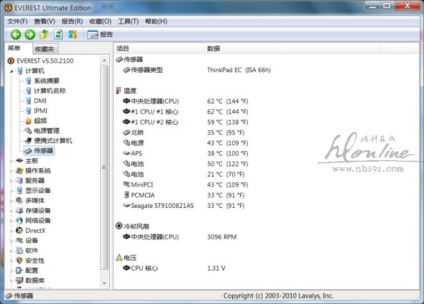Click the Refresh toolbar icon

(58, 34)
